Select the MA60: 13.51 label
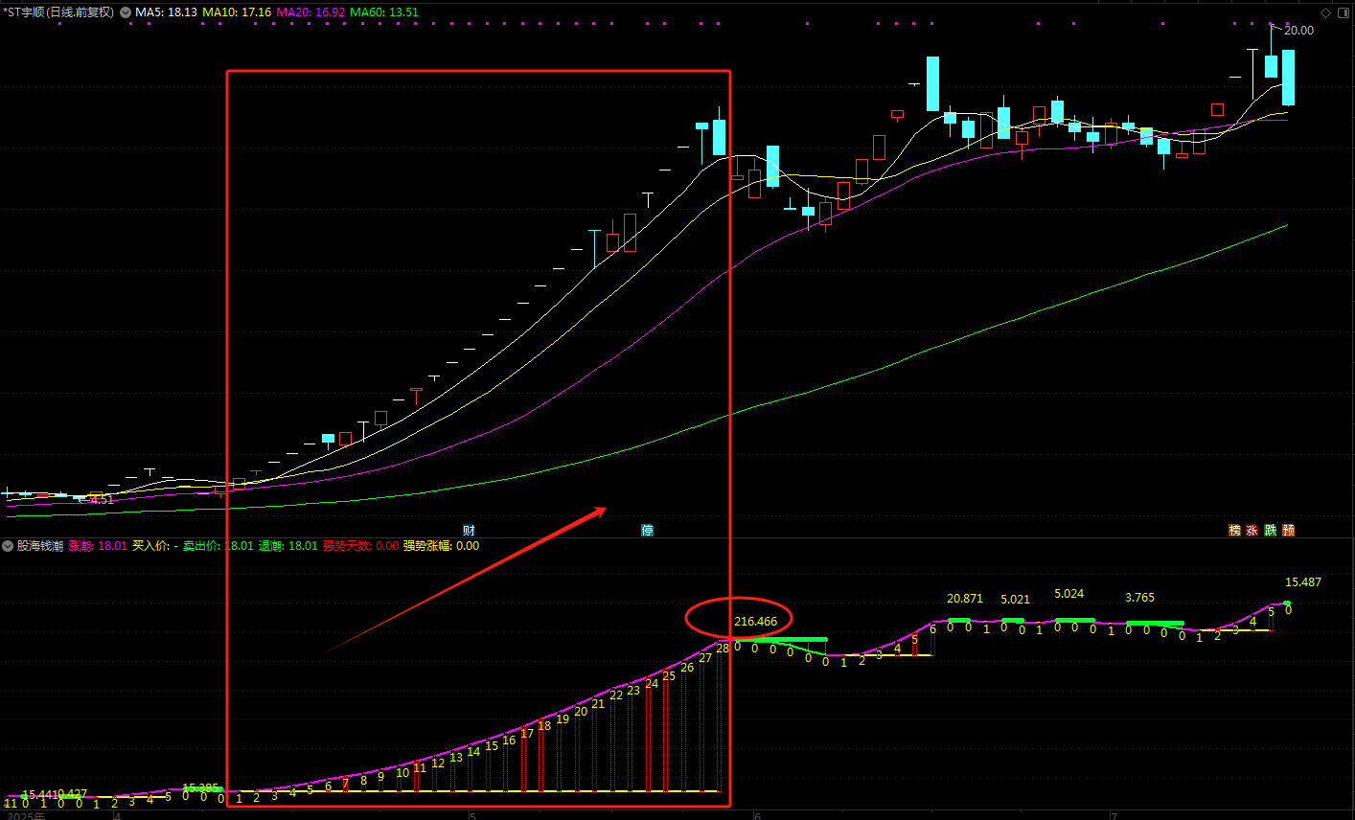Image resolution: width=1355 pixels, height=820 pixels. (x=384, y=12)
